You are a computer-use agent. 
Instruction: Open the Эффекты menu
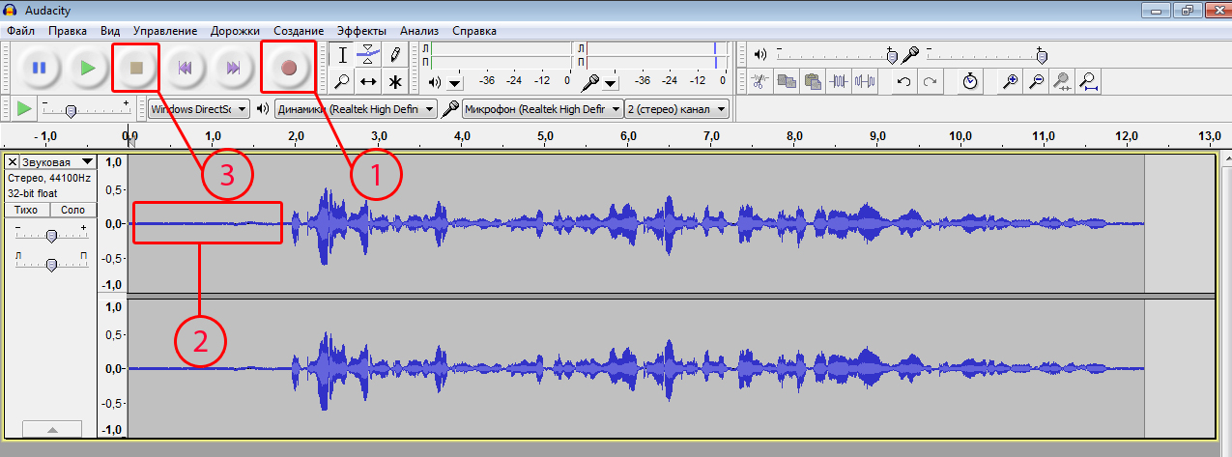[x=362, y=31]
